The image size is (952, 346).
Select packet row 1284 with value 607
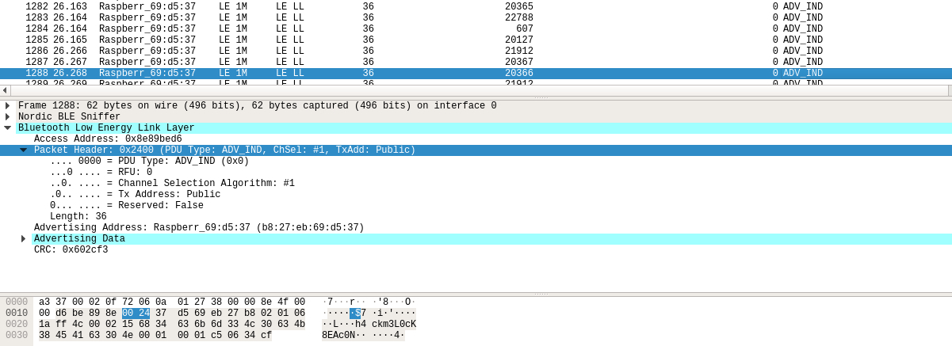(x=476, y=29)
